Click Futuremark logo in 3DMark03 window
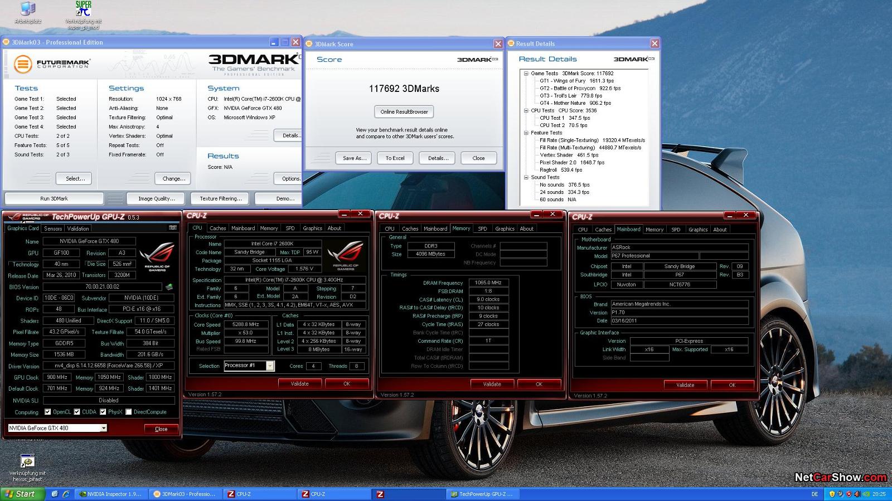 pyautogui.click(x=52, y=64)
